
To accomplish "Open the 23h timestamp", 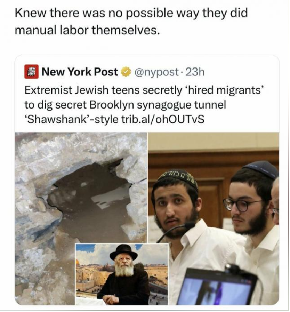I will tap(195, 72).
